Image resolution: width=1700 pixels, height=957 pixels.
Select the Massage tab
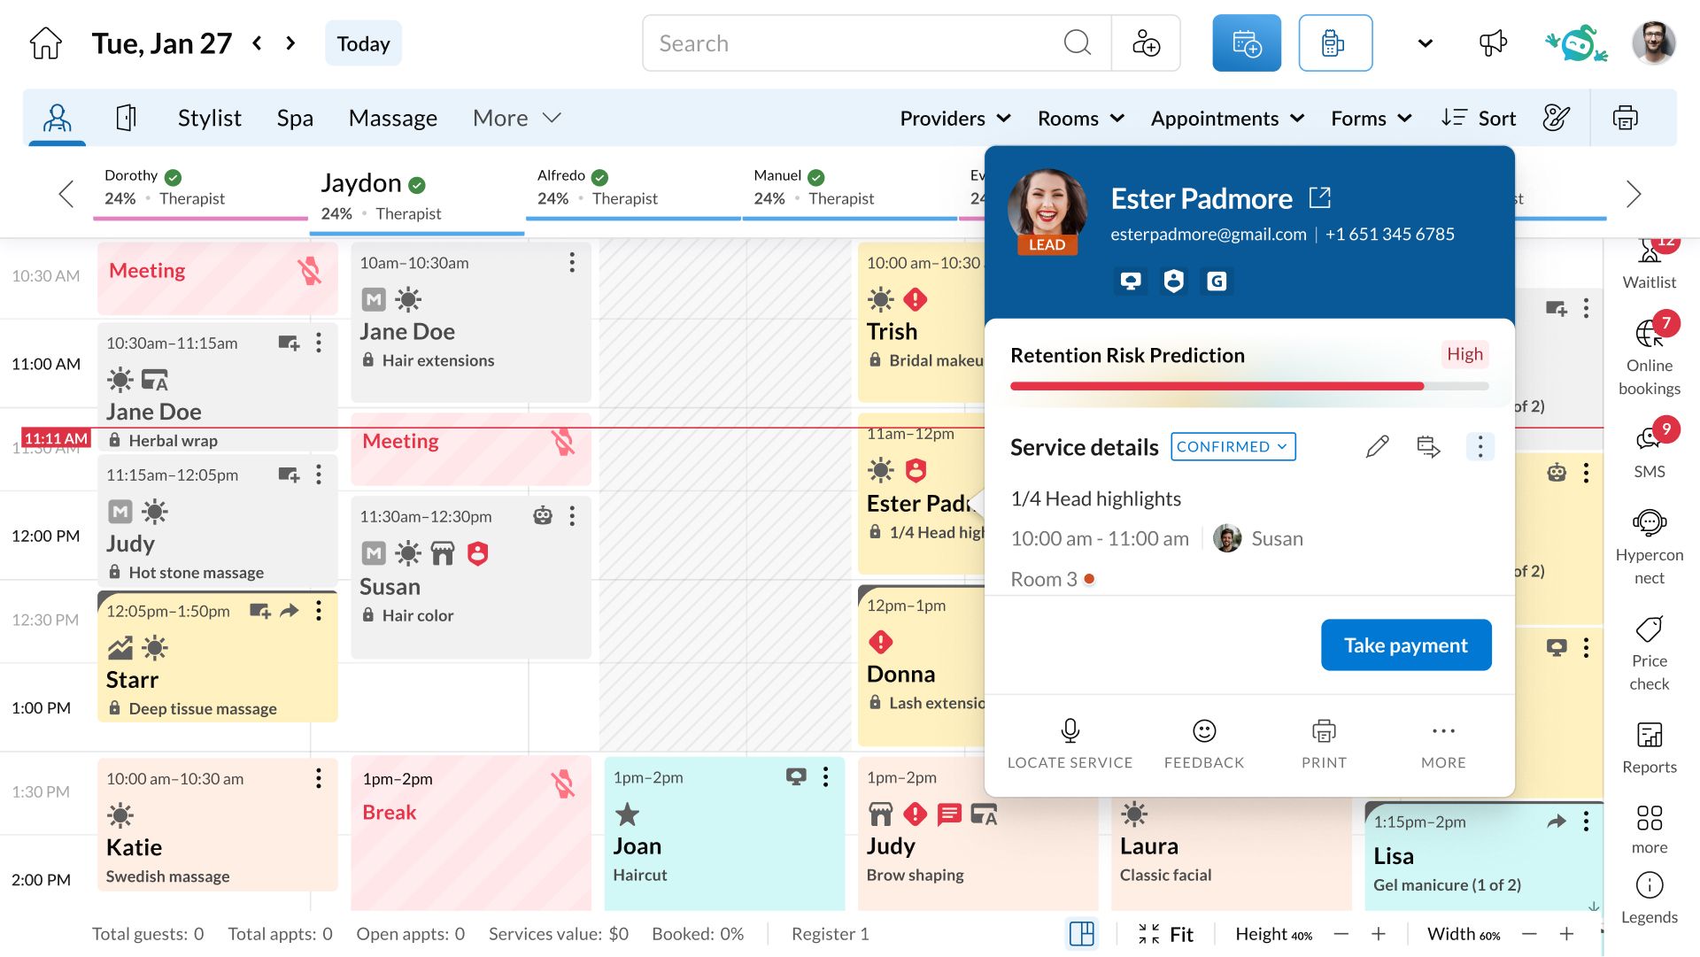392,119
